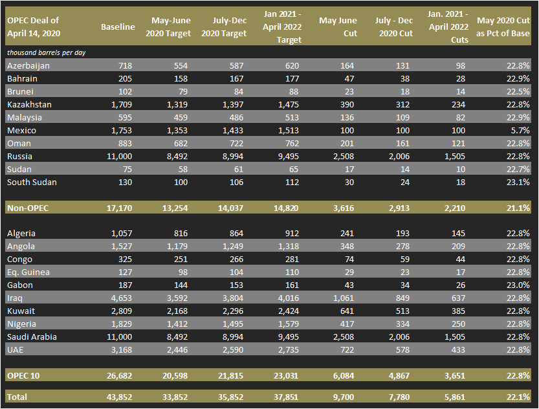Select the Azerbaijan row label
The height and width of the screenshot is (409, 539).
click(28, 65)
